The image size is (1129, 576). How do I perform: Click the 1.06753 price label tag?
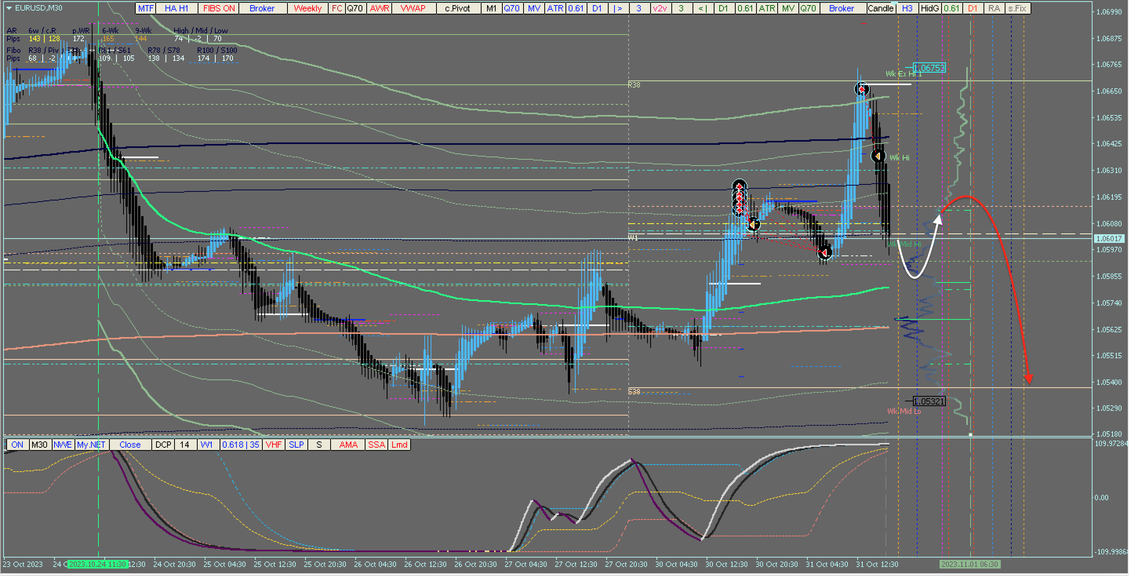pos(929,68)
